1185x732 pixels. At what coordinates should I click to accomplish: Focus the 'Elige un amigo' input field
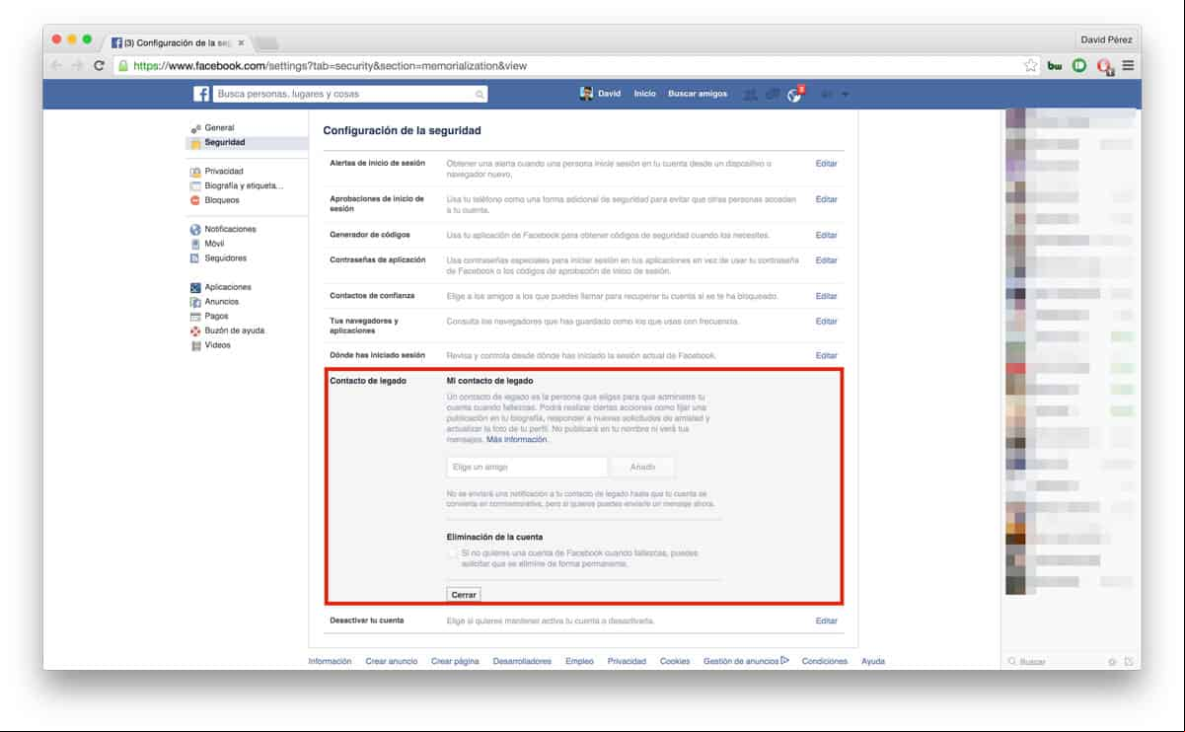pos(526,467)
